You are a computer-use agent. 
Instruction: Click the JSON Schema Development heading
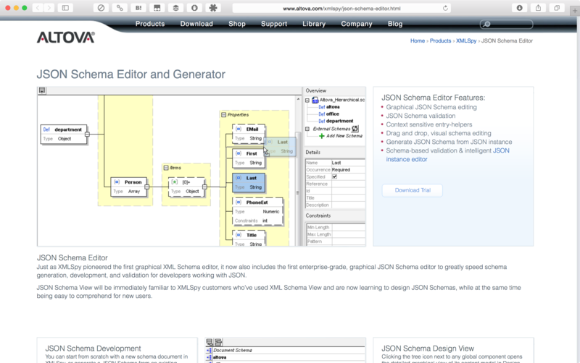pos(93,349)
